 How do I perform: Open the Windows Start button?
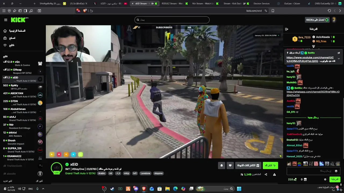pyautogui.click(x=239, y=189)
